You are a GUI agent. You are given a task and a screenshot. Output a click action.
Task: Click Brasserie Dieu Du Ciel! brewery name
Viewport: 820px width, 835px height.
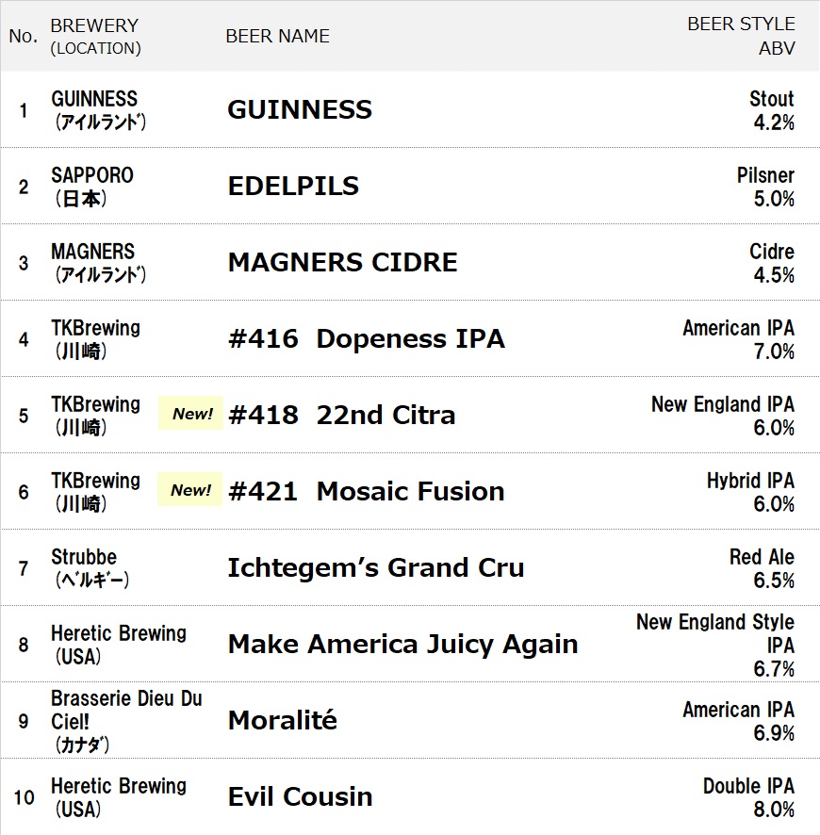(x=126, y=710)
